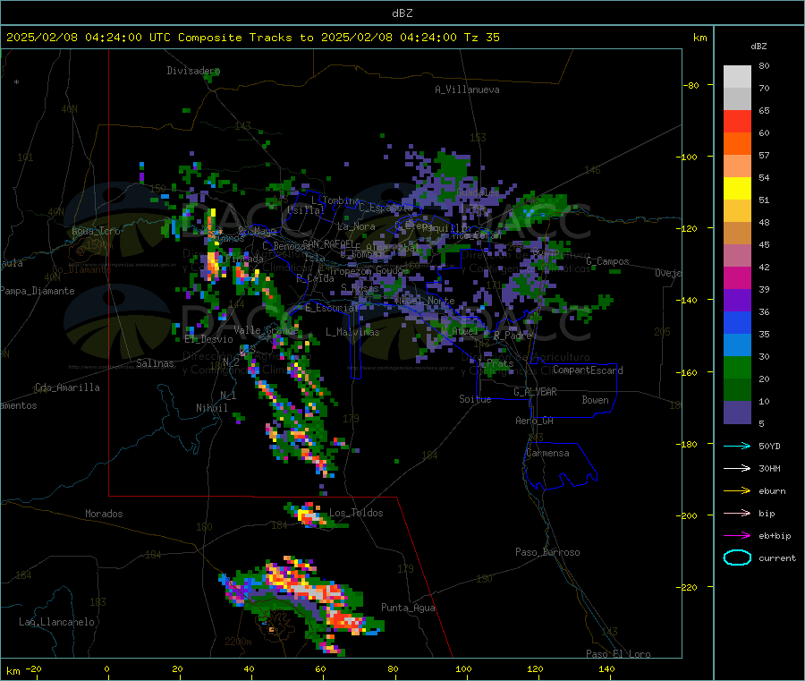Click the Punta_Agua map label
The image size is (805, 681).
click(408, 608)
